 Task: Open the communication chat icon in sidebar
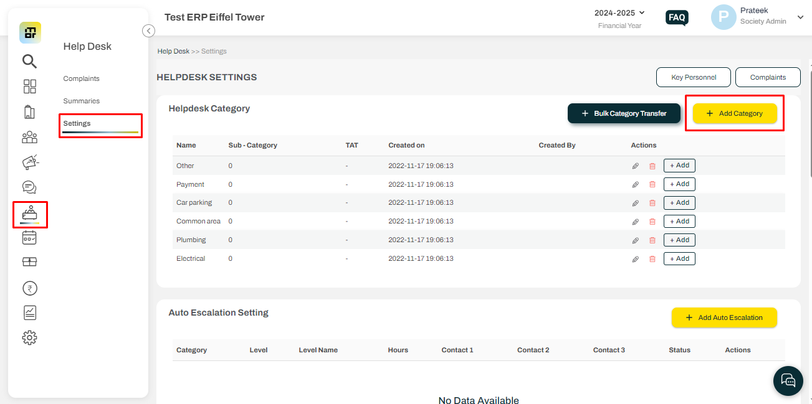pyautogui.click(x=29, y=187)
